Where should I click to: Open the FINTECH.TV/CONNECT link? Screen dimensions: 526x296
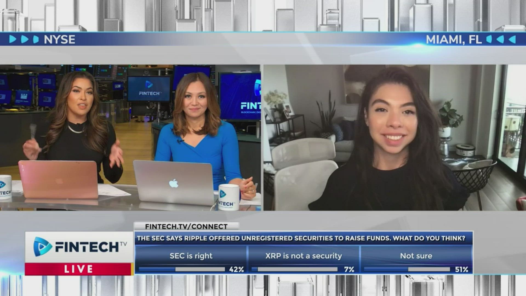pyautogui.click(x=186, y=227)
